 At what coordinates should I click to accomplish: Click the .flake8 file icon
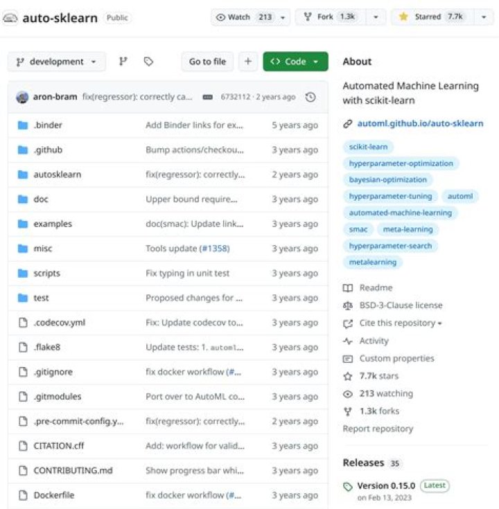coord(23,347)
